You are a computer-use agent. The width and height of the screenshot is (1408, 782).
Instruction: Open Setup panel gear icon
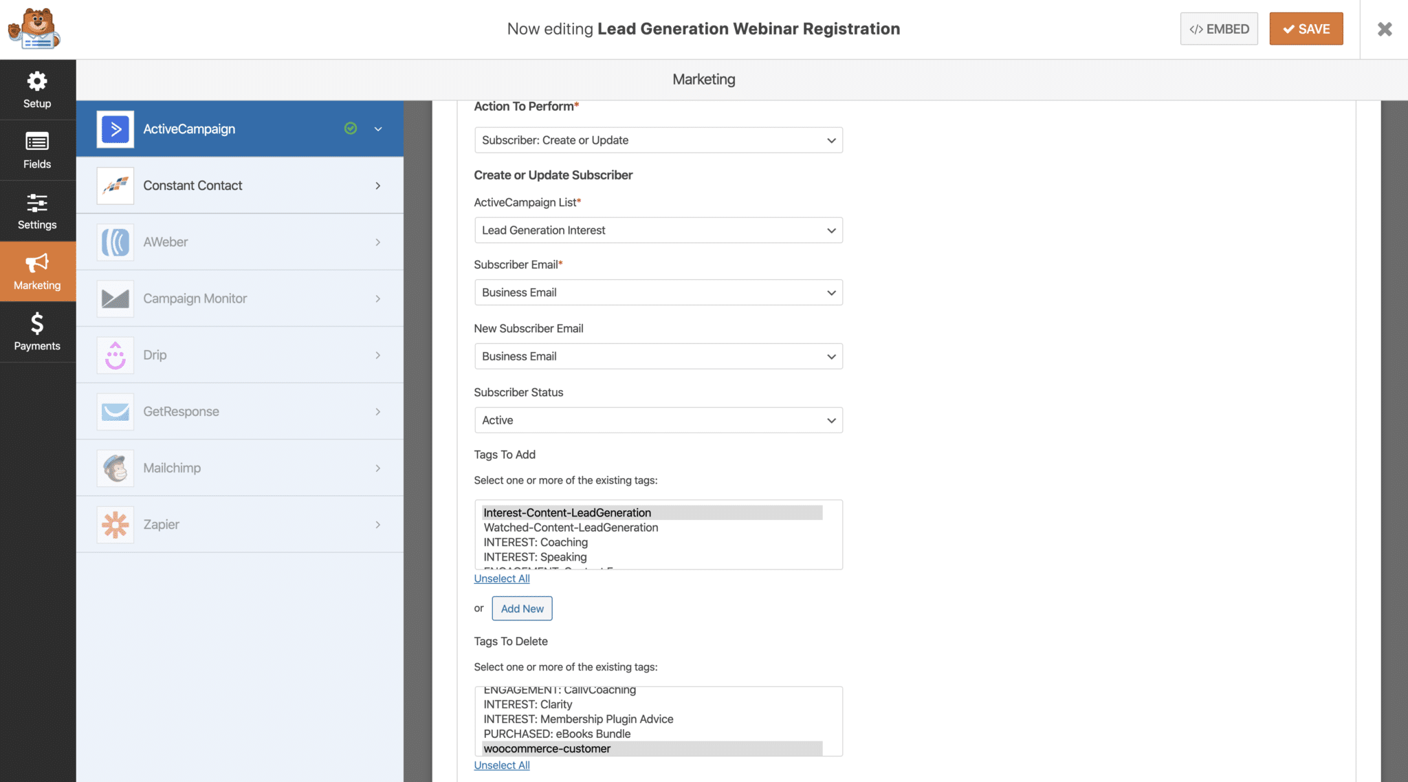(37, 82)
